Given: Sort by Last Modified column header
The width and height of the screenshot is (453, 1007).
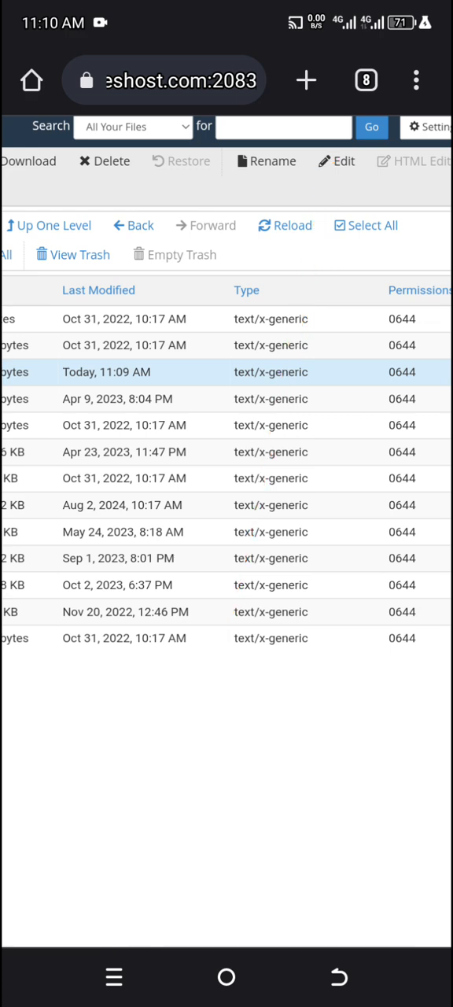Looking at the screenshot, I should [x=98, y=290].
